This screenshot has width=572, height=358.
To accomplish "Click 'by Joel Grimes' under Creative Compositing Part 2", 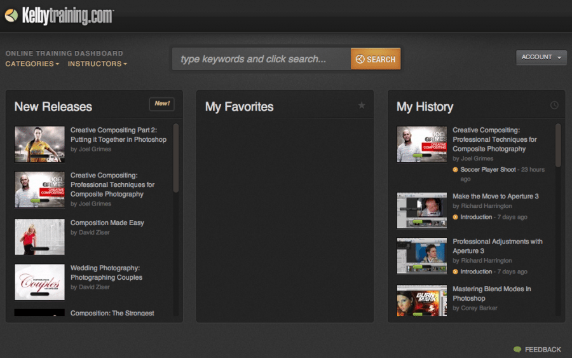I will pyautogui.click(x=91, y=149).
